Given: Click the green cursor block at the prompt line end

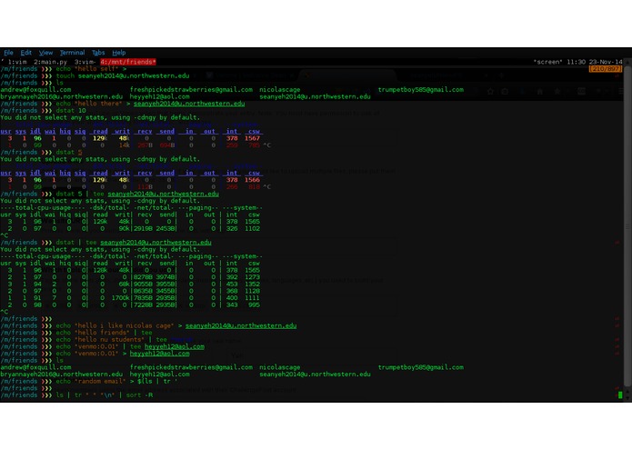Looking at the screenshot, I should click(x=620, y=395).
